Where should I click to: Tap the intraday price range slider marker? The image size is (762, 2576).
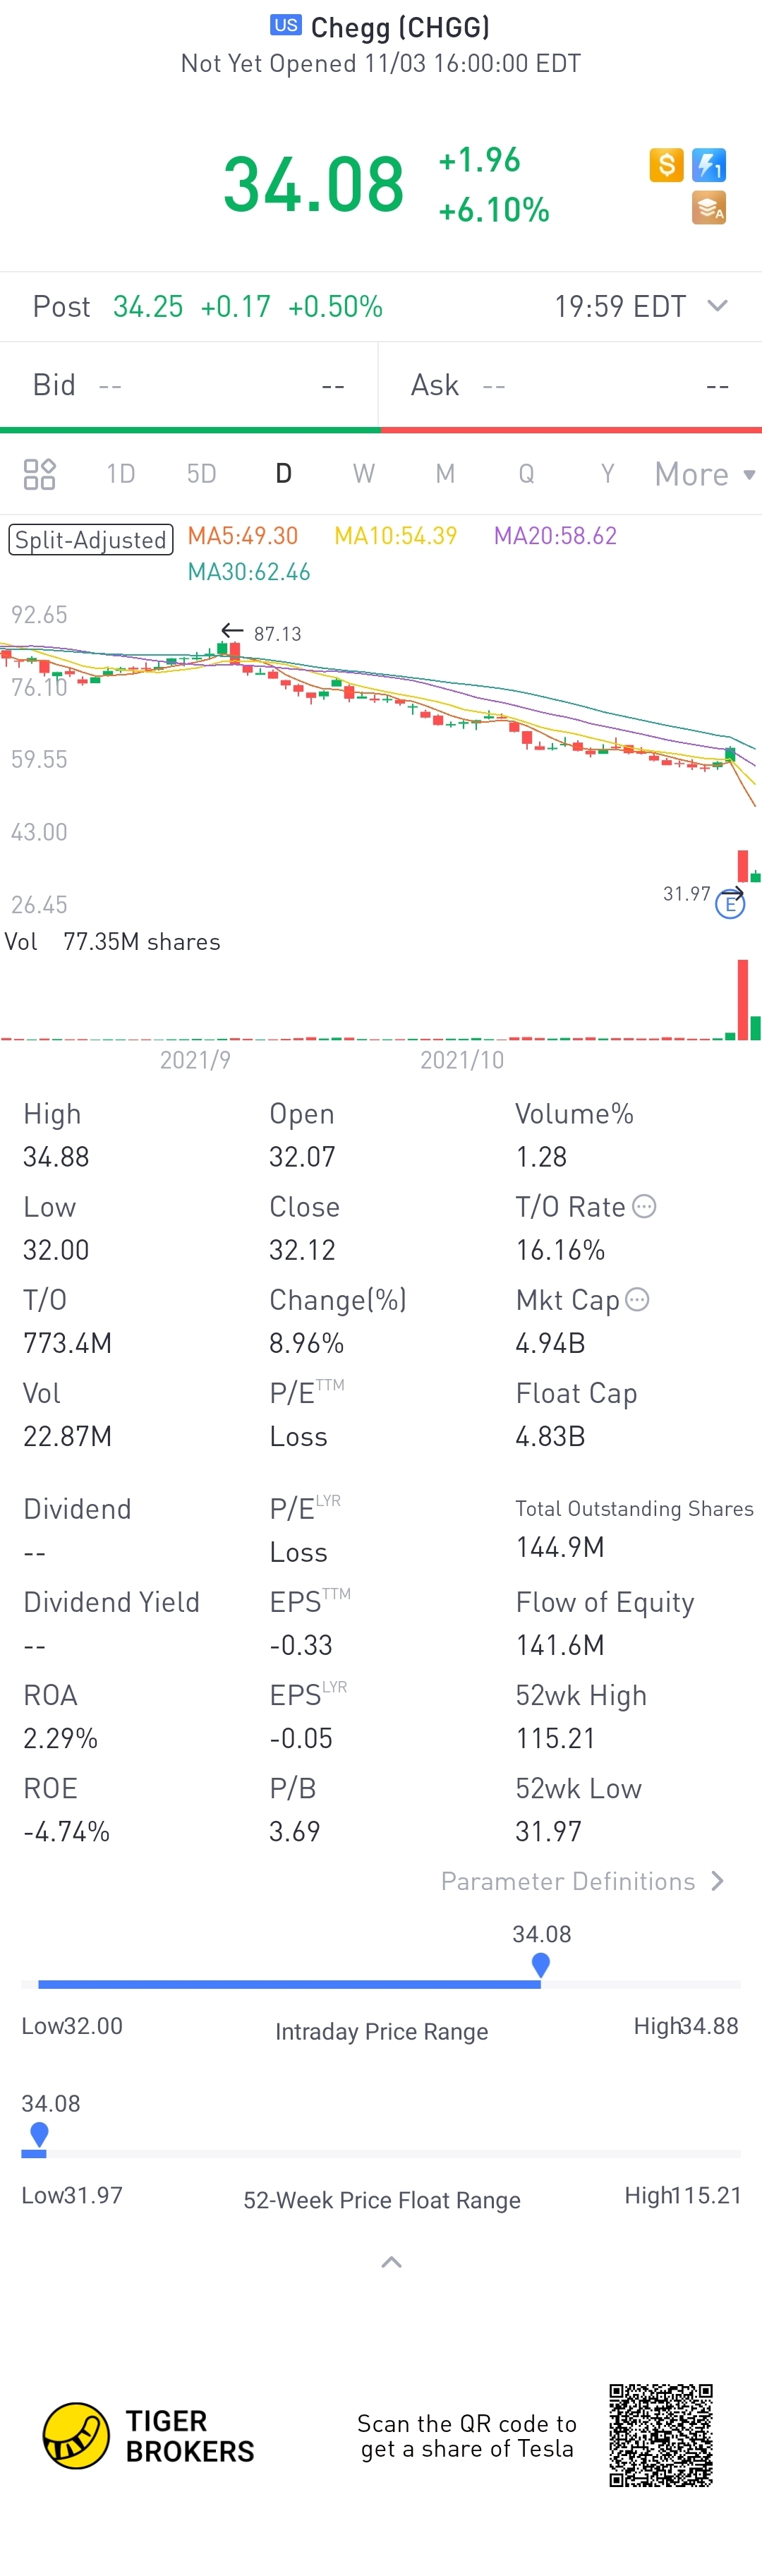(x=541, y=1965)
